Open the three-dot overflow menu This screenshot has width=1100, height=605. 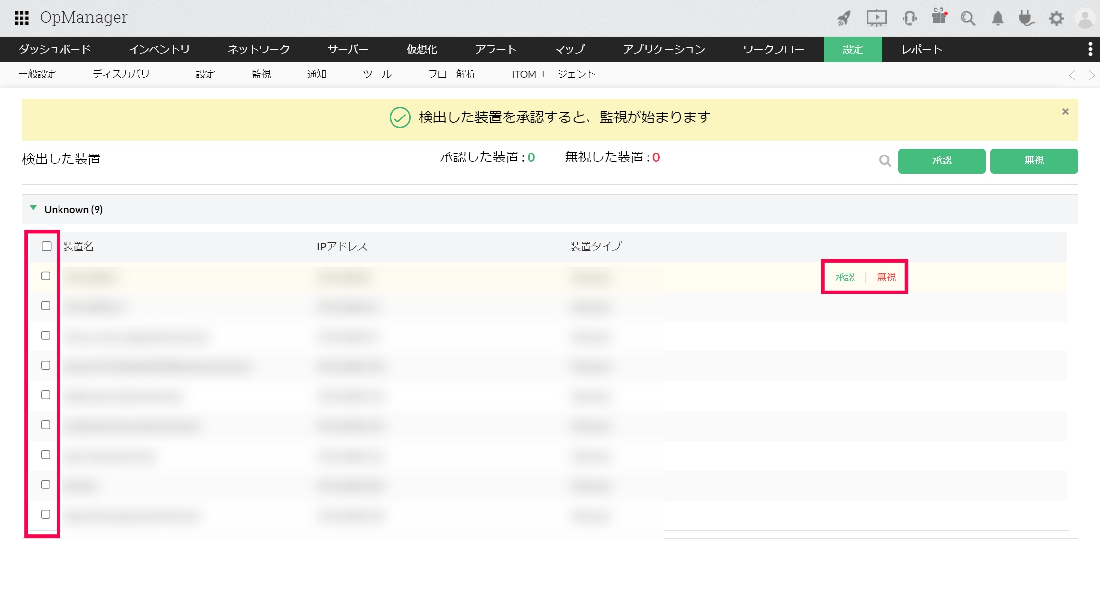coord(1090,49)
